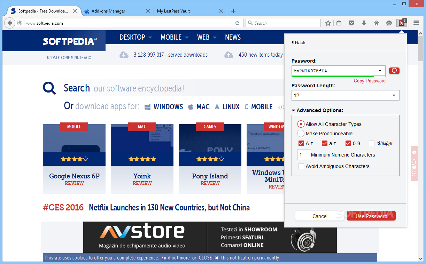Reload the page with refresh icon
This screenshot has height=264, width=426.
tap(237, 23)
